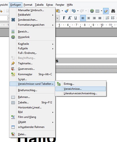Click the Table toolbar icon

[97, 11]
